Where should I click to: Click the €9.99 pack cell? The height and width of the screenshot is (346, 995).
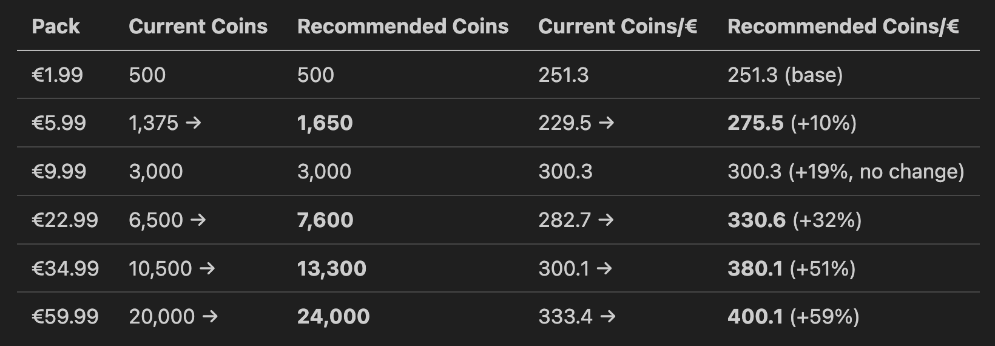pos(59,171)
